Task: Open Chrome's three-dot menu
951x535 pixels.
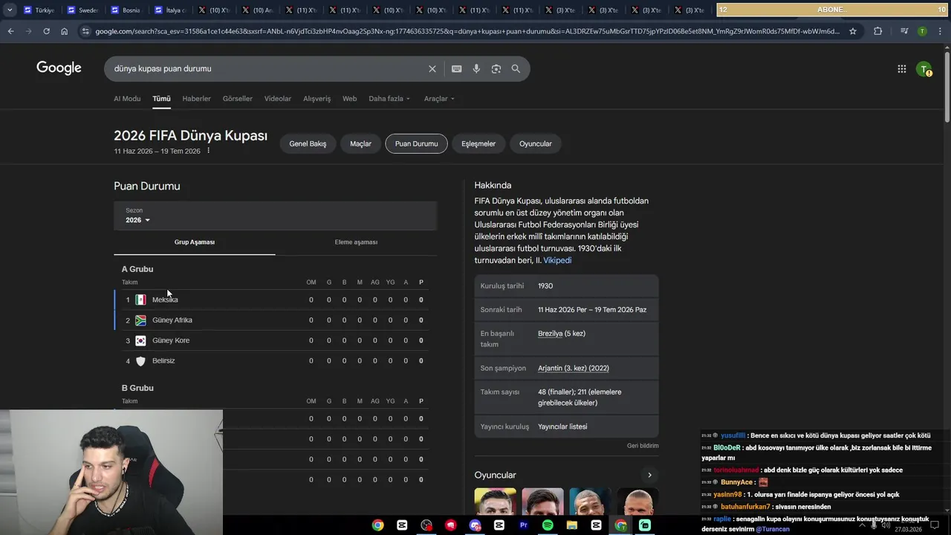Action: click(x=940, y=31)
